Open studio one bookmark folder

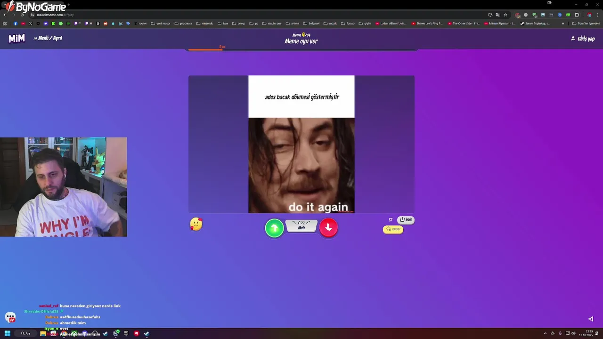(x=272, y=24)
